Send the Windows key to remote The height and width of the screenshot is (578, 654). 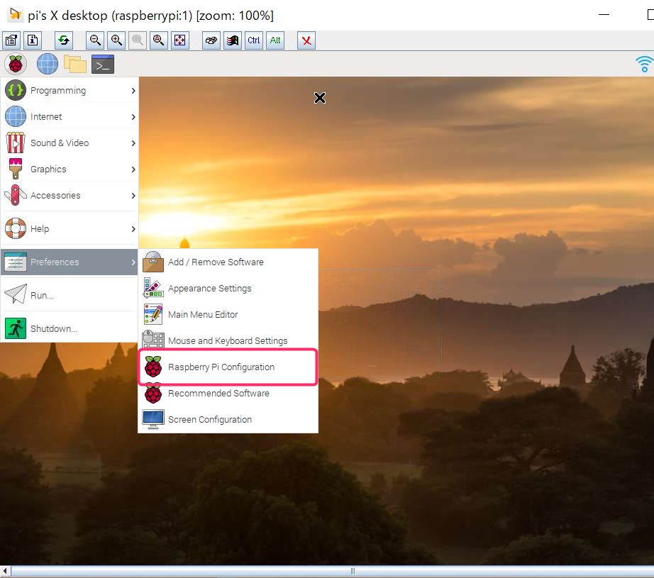point(233,40)
